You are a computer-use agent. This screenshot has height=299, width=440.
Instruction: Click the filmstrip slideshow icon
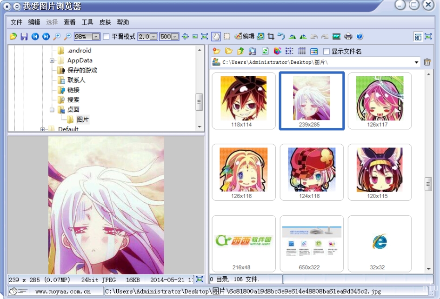(x=336, y=36)
